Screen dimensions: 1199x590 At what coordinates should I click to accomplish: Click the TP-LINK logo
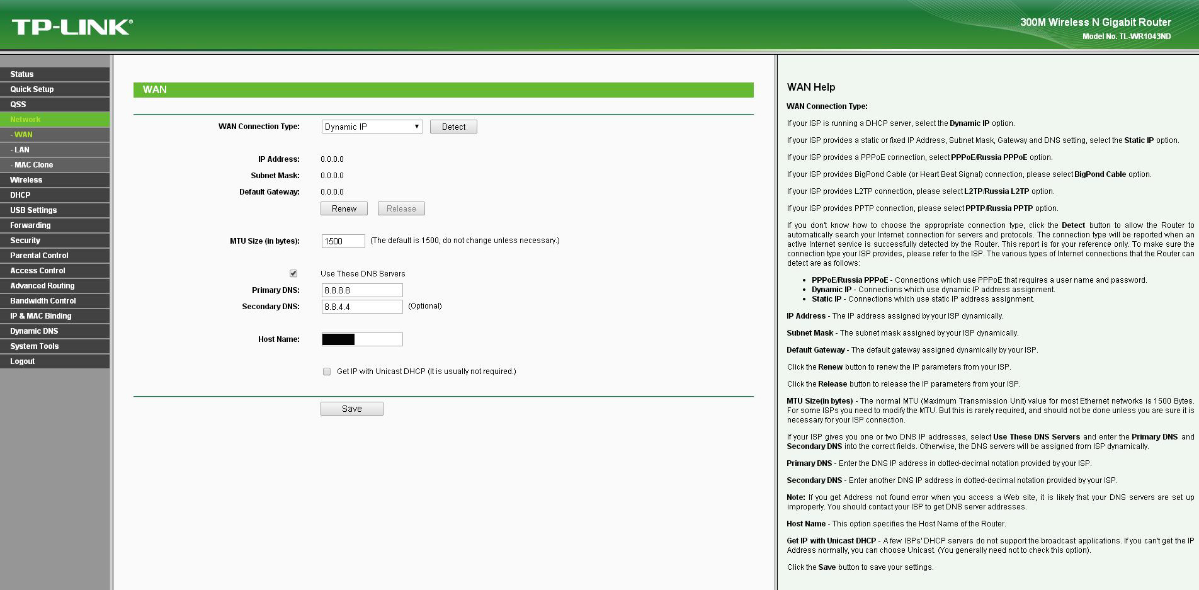tap(72, 26)
